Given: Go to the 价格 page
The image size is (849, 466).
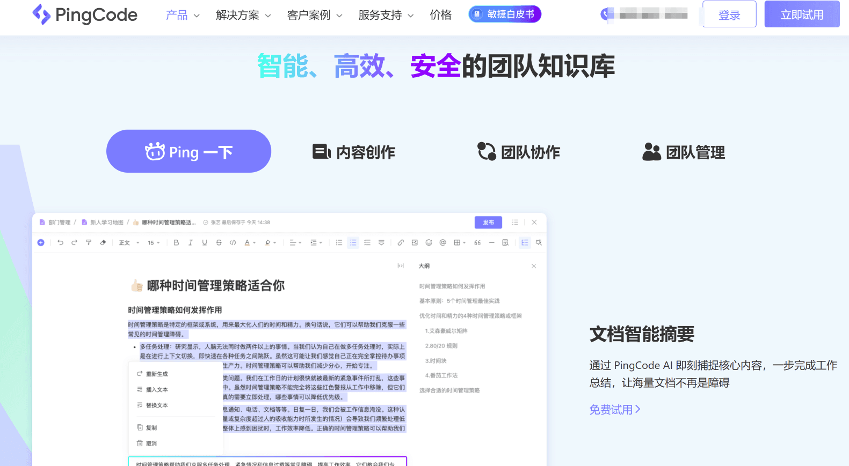Looking at the screenshot, I should point(441,15).
